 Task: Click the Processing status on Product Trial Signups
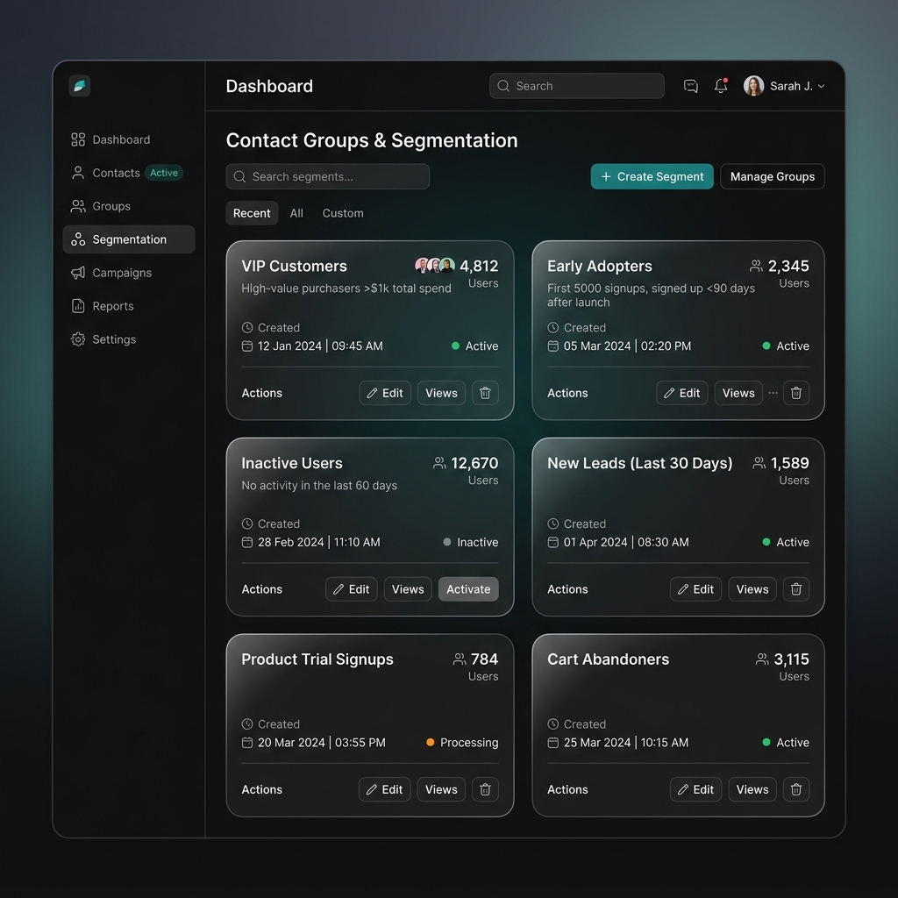[462, 743]
